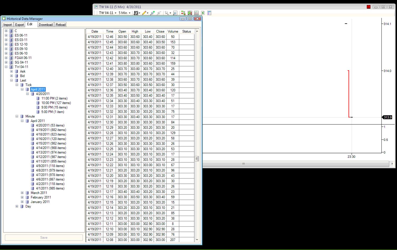
Task: Click the chart window title icon
Action: click(96, 7)
